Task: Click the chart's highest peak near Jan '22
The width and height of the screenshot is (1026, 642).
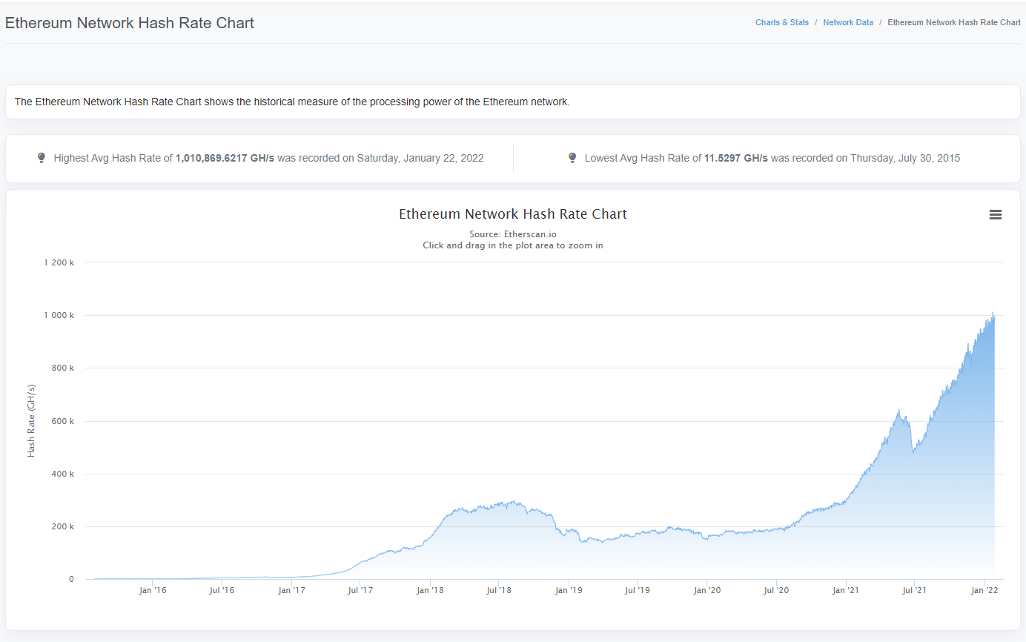Action: click(x=993, y=314)
